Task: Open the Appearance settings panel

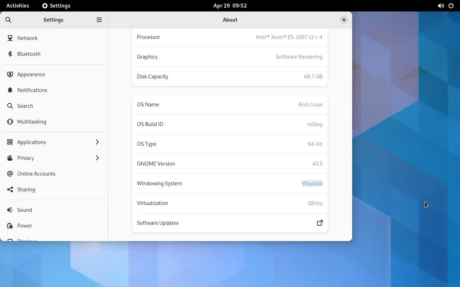Action: 54,74
